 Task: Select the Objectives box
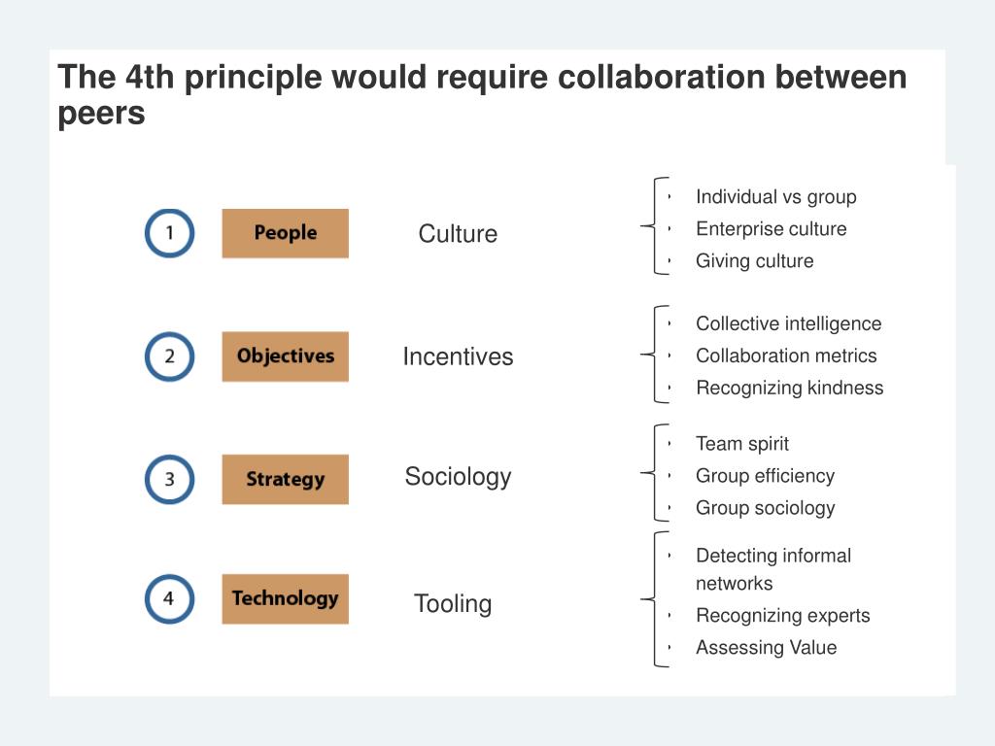(285, 356)
